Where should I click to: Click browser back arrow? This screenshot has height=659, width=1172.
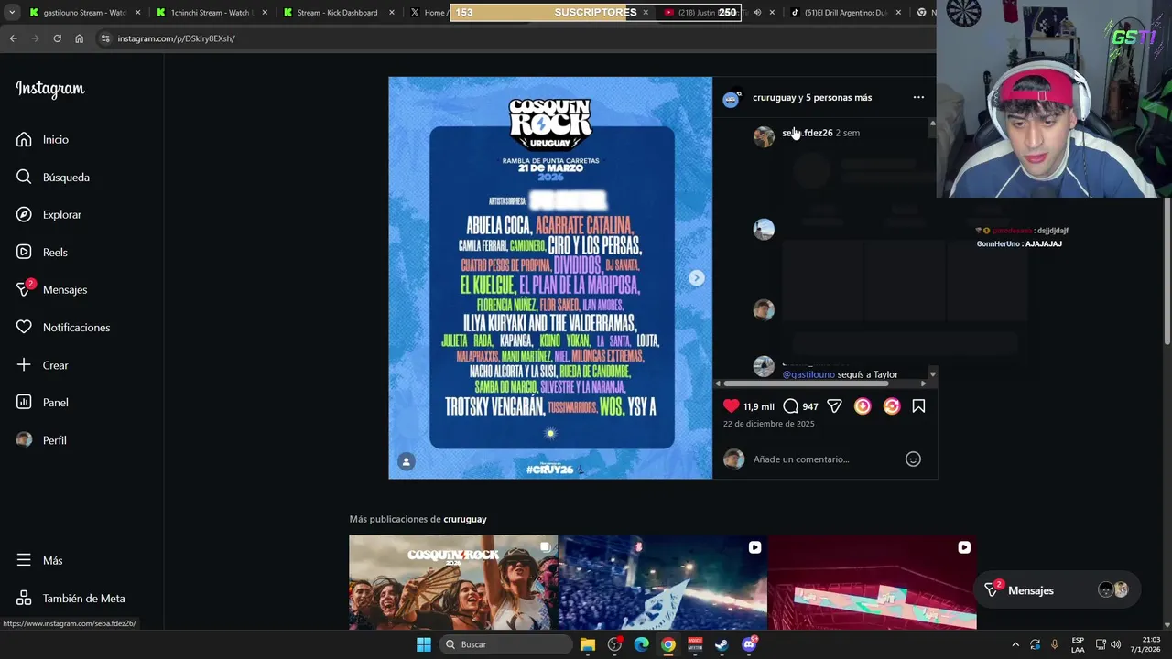point(13,38)
